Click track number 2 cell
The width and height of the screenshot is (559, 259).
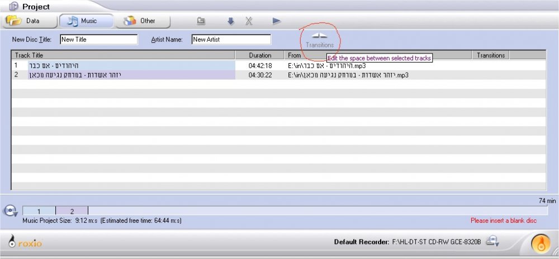16,75
